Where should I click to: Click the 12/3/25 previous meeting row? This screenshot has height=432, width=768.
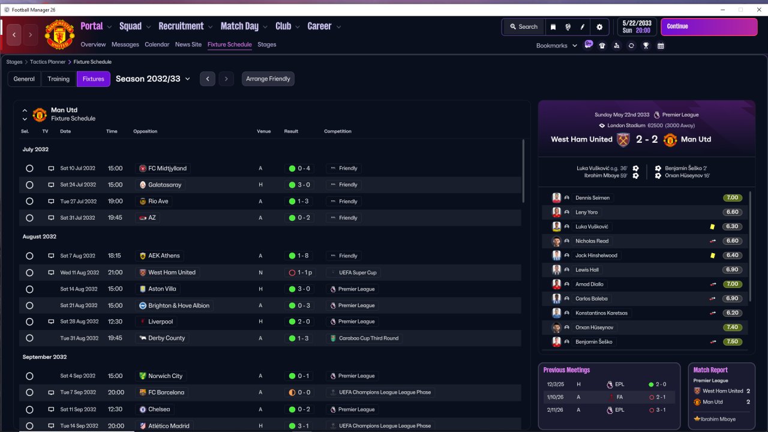[609, 384]
